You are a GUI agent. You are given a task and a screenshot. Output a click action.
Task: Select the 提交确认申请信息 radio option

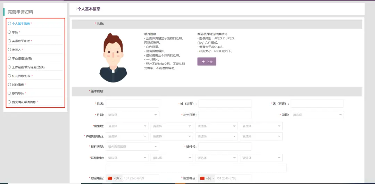(x=9, y=102)
